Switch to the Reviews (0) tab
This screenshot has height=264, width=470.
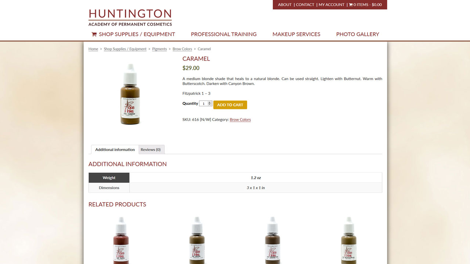tap(151, 150)
